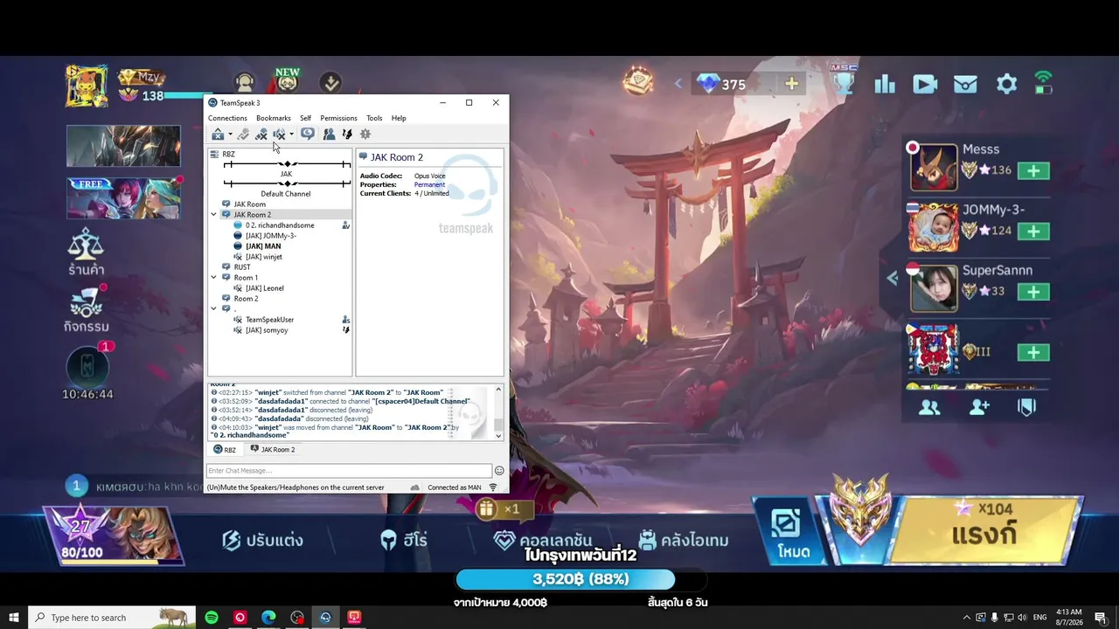
Task: Click the Windows Start button
Action: [x=14, y=618]
